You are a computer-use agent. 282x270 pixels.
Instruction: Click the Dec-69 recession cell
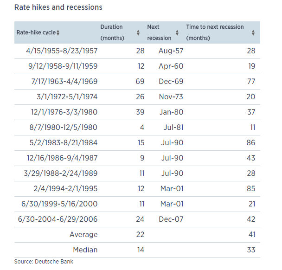pyautogui.click(x=171, y=82)
